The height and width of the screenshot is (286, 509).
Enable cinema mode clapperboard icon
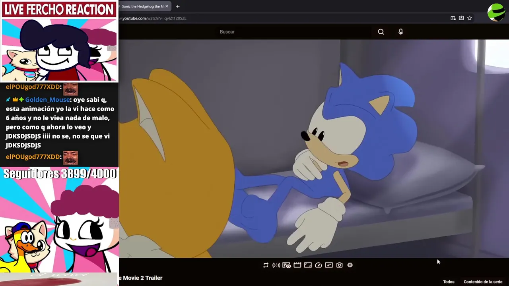coord(297,265)
